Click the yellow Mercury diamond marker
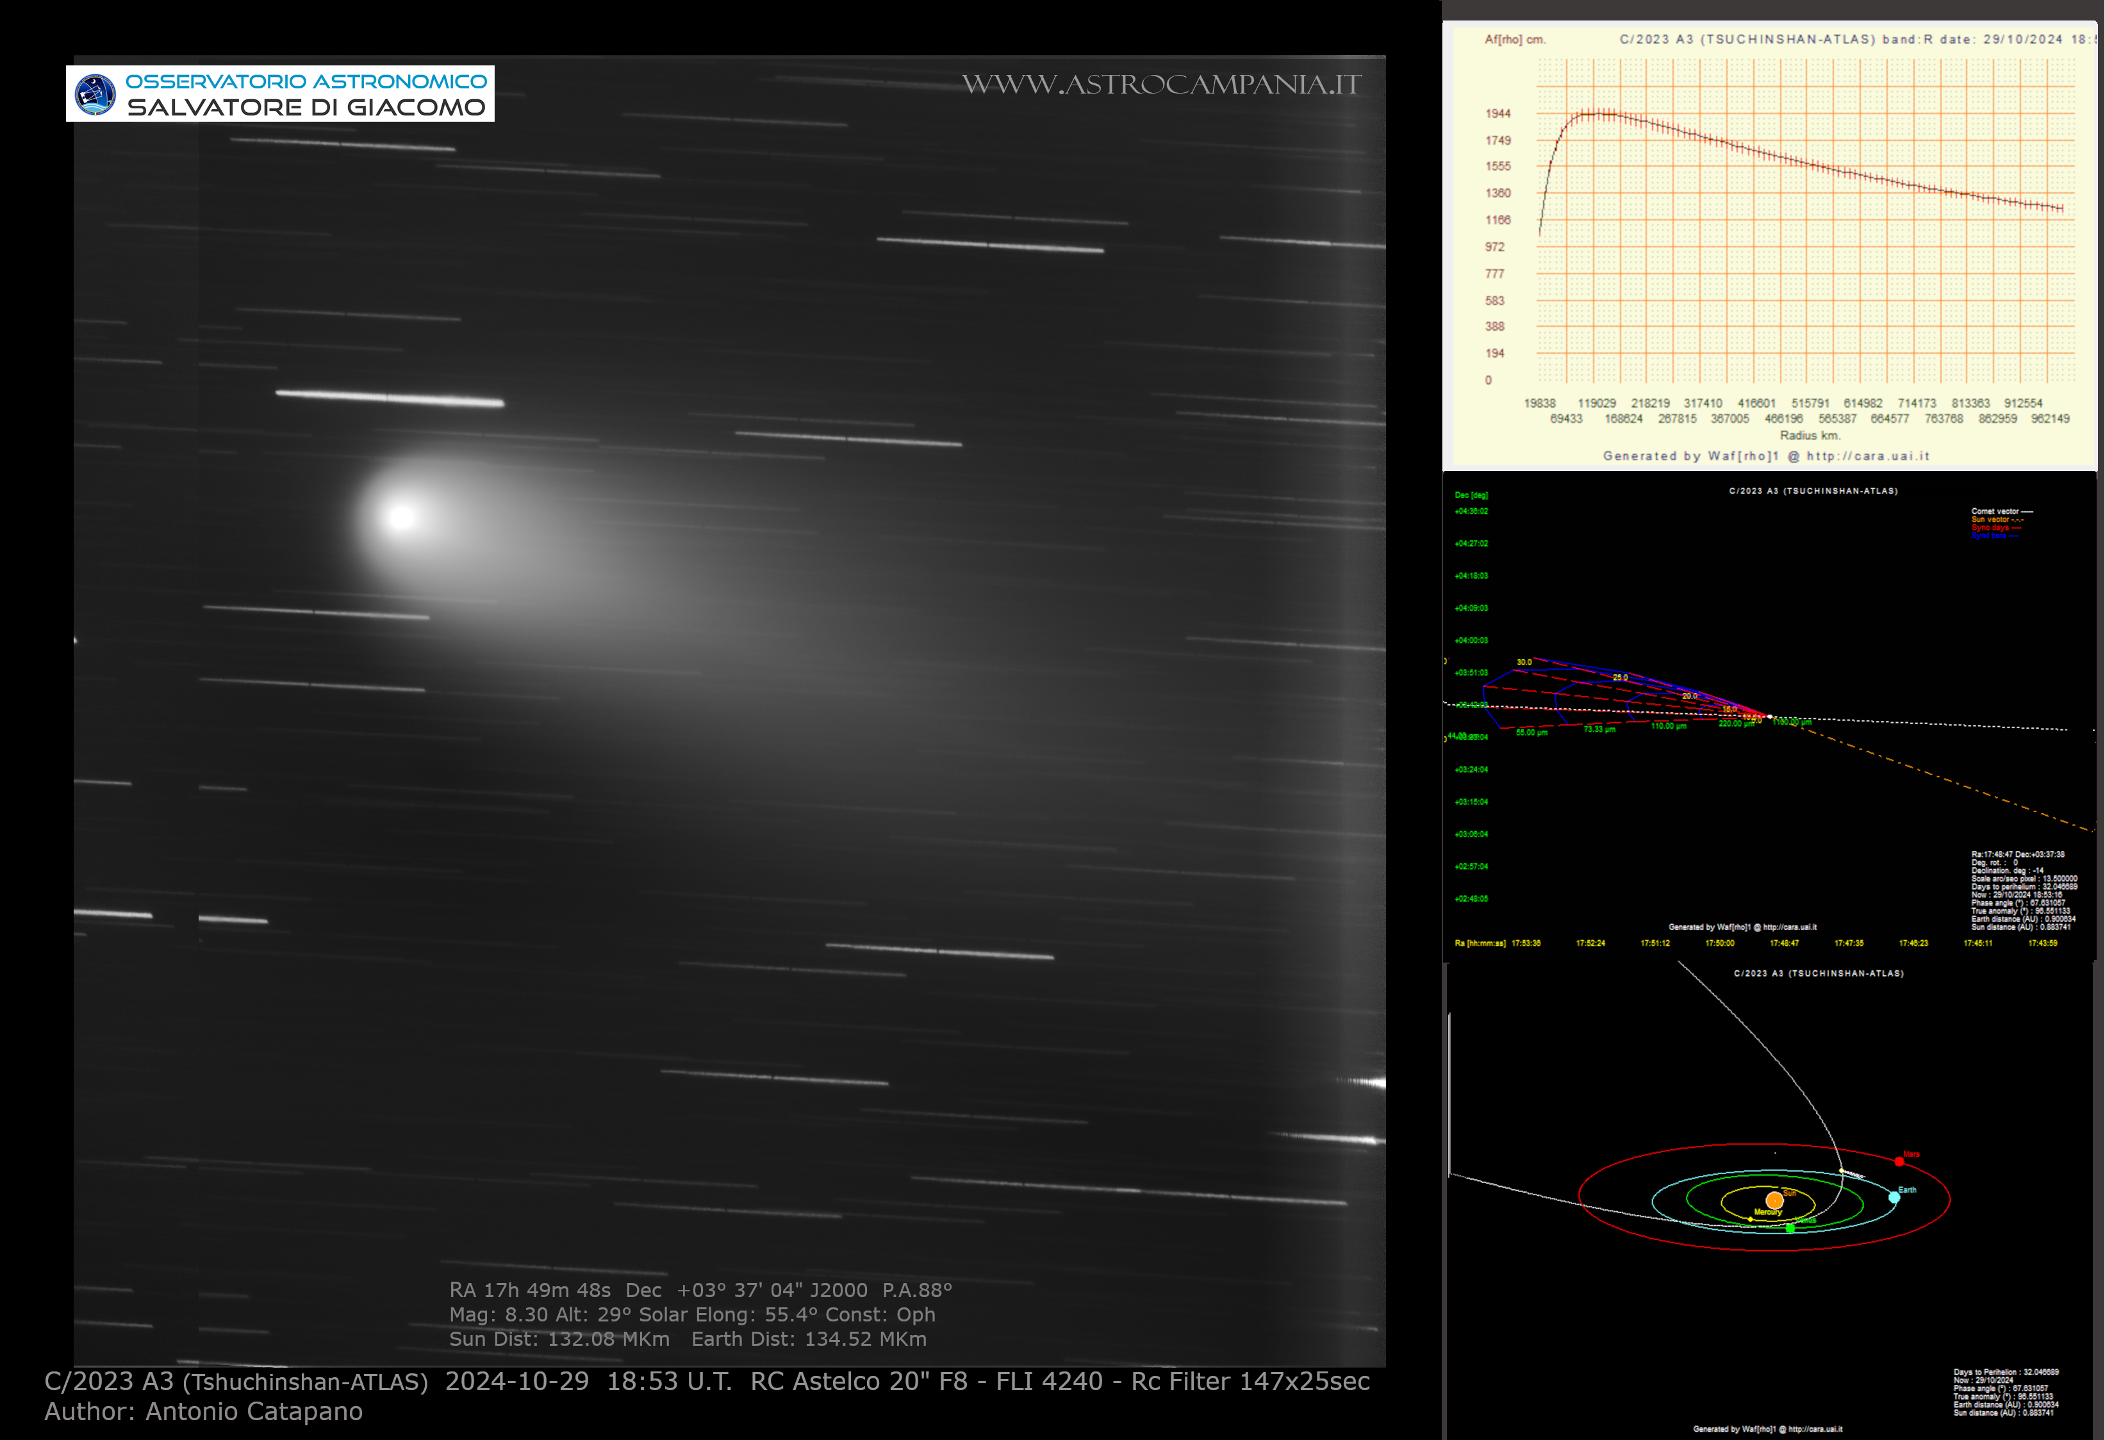This screenshot has width=2105, height=1440. click(1751, 1220)
